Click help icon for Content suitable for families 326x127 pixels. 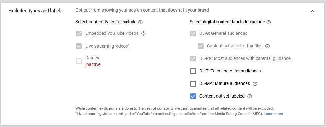(x=268, y=46)
